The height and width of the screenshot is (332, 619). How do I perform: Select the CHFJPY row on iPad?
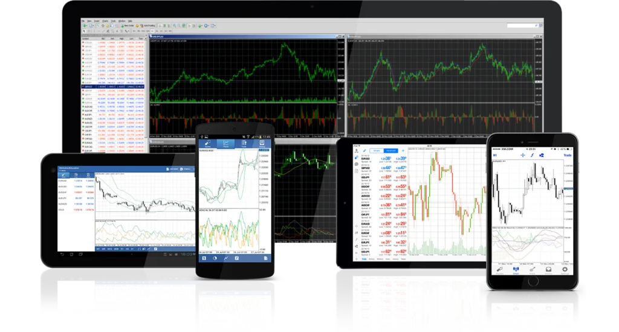384,215
